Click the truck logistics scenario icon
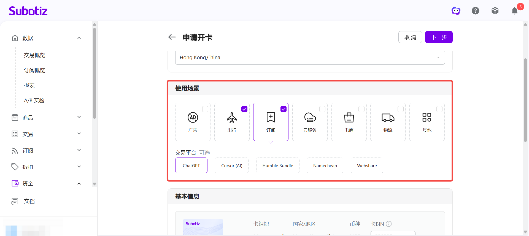 click(x=388, y=117)
